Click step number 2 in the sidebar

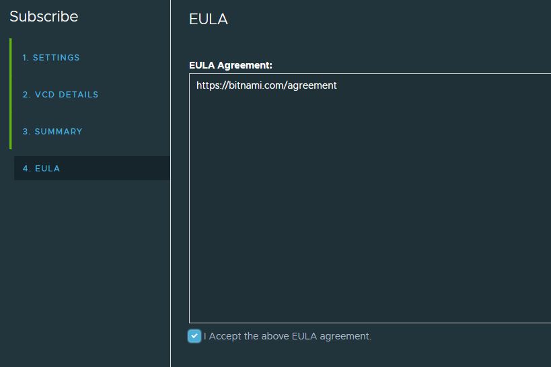pos(26,95)
